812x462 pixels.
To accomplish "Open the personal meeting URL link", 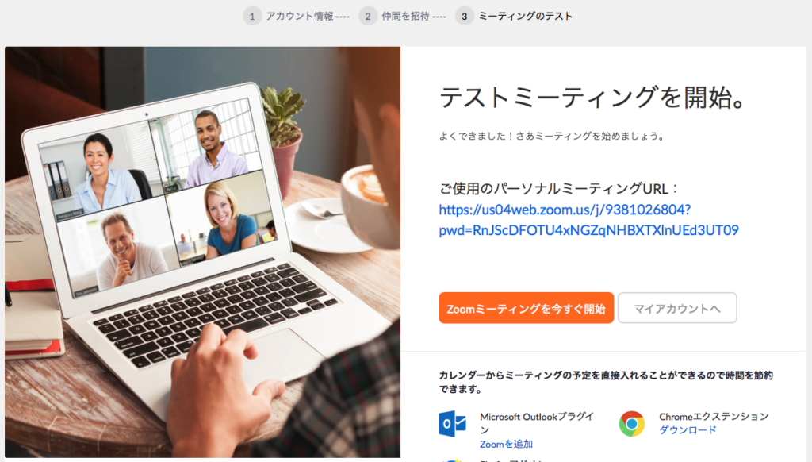I will 589,220.
